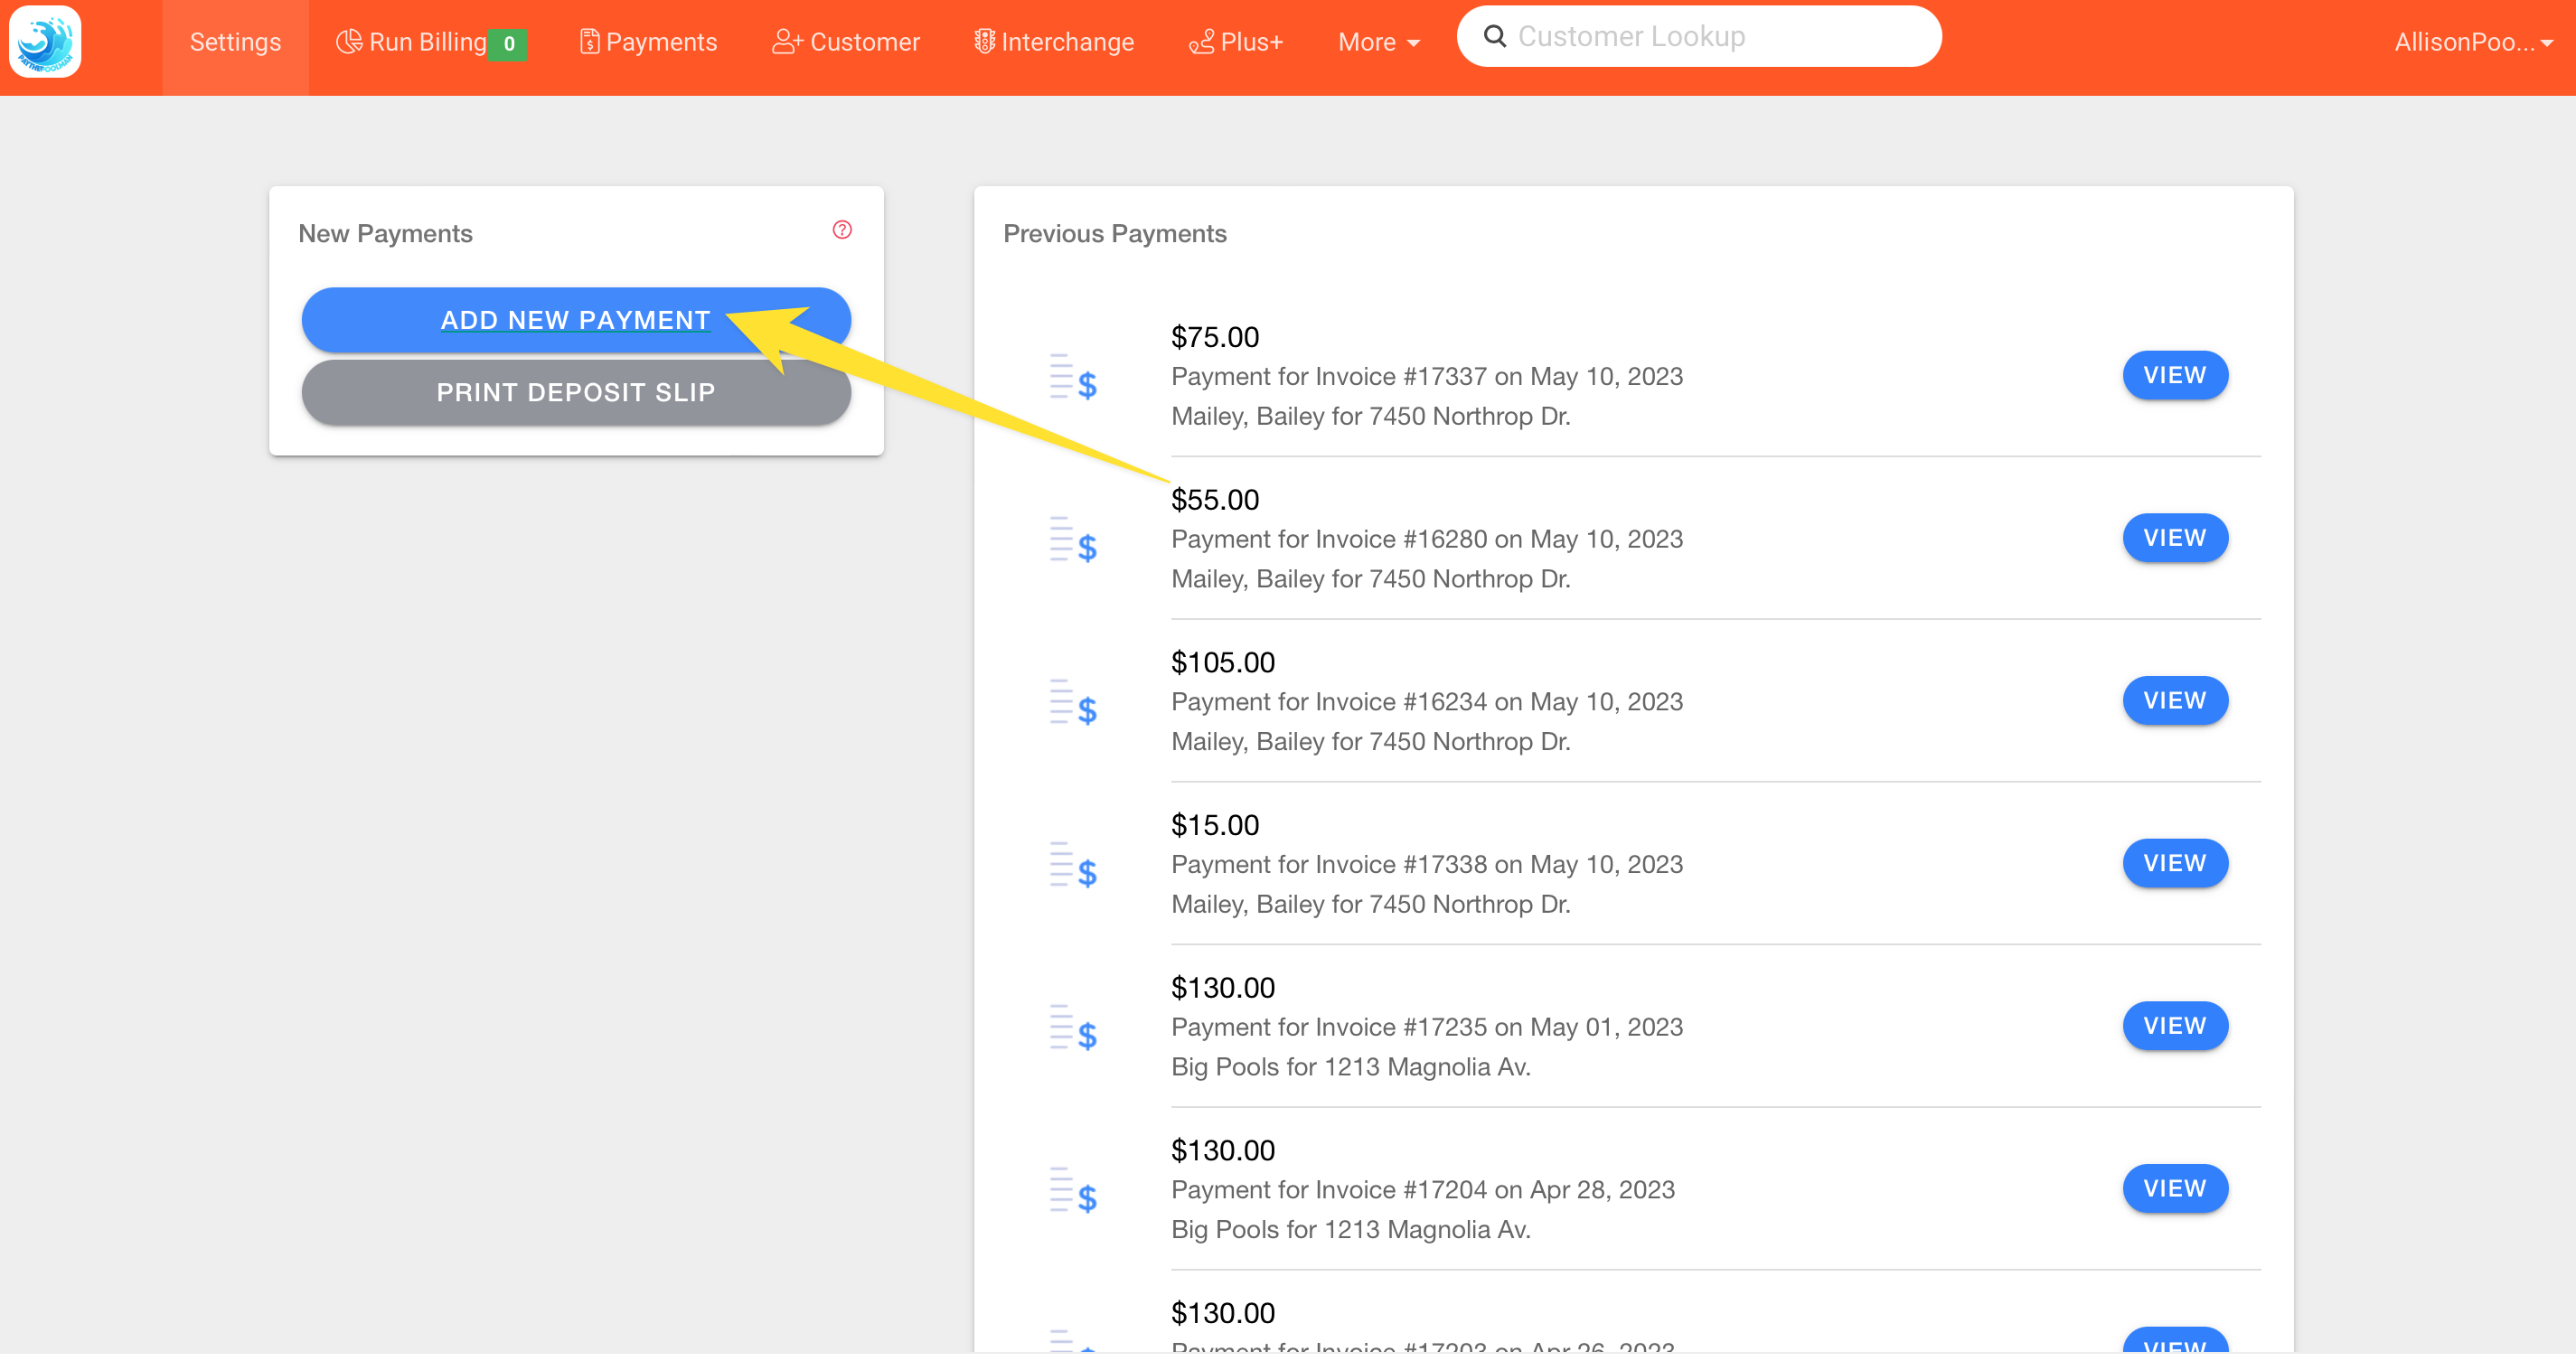Click payment icon for Invoice #17235
The width and height of the screenshot is (2576, 1361).
point(1073,1028)
